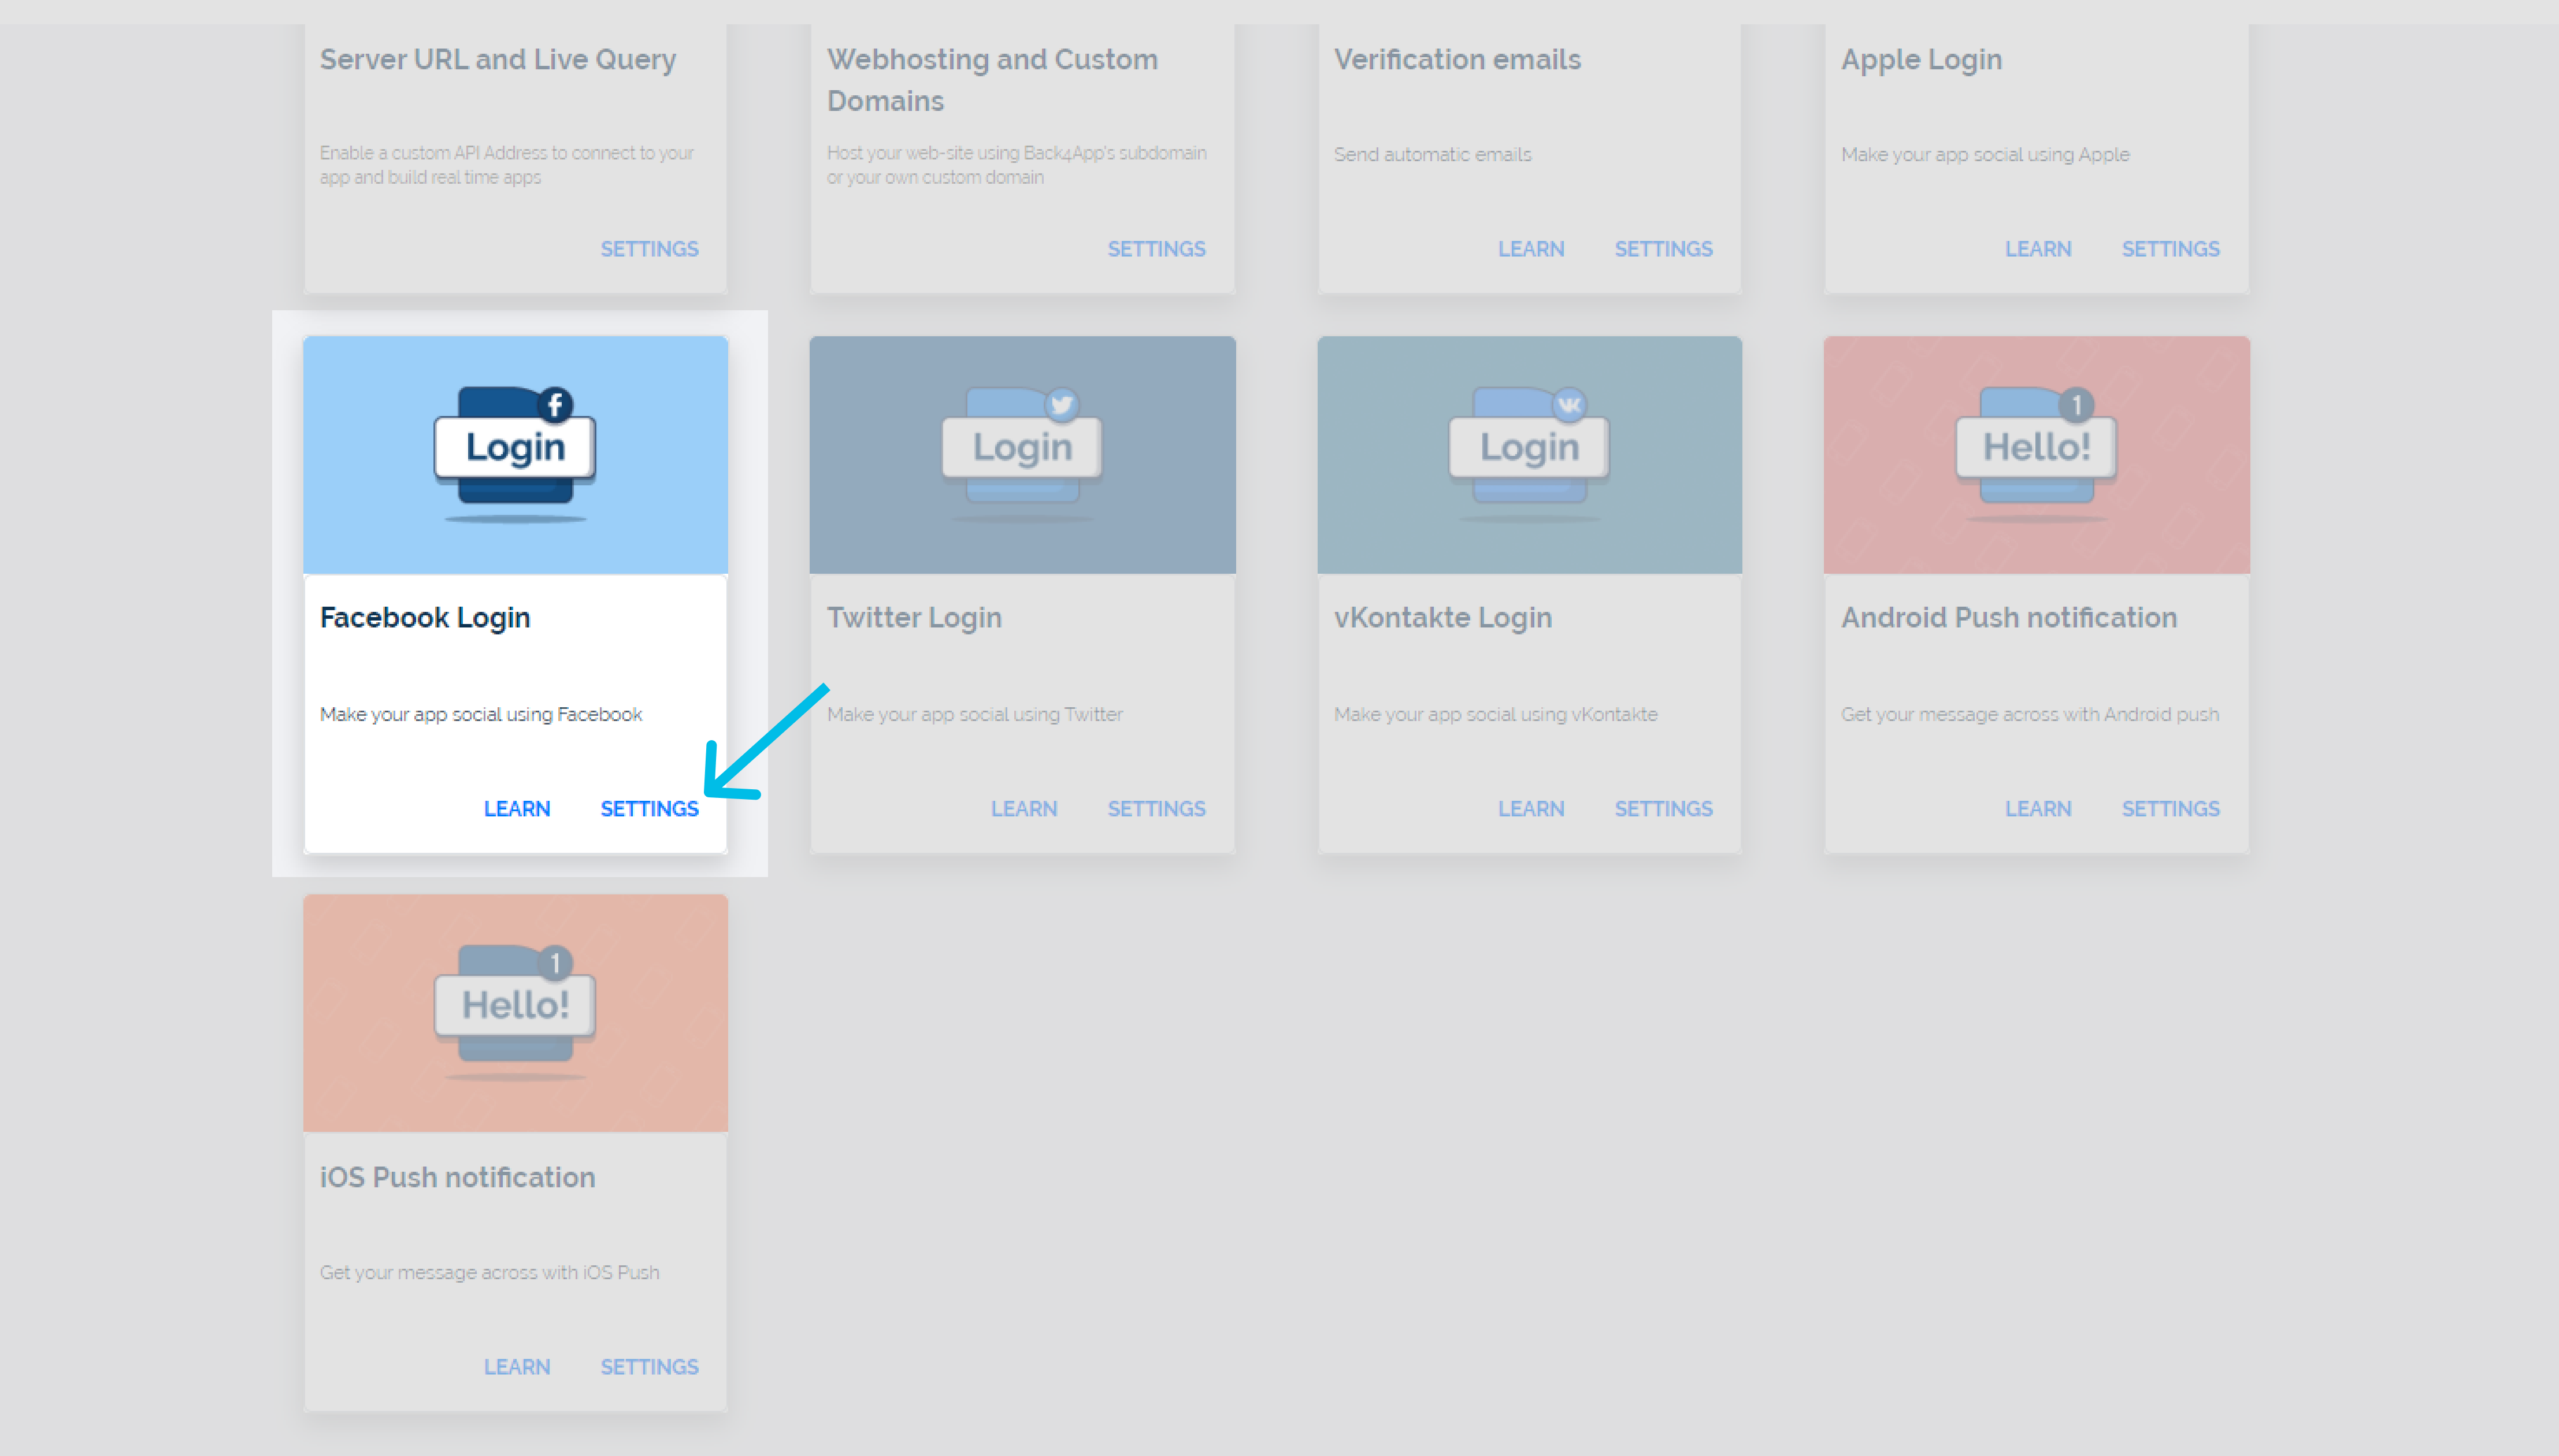Click Webhosting and Custom Domains title

pos(992,80)
